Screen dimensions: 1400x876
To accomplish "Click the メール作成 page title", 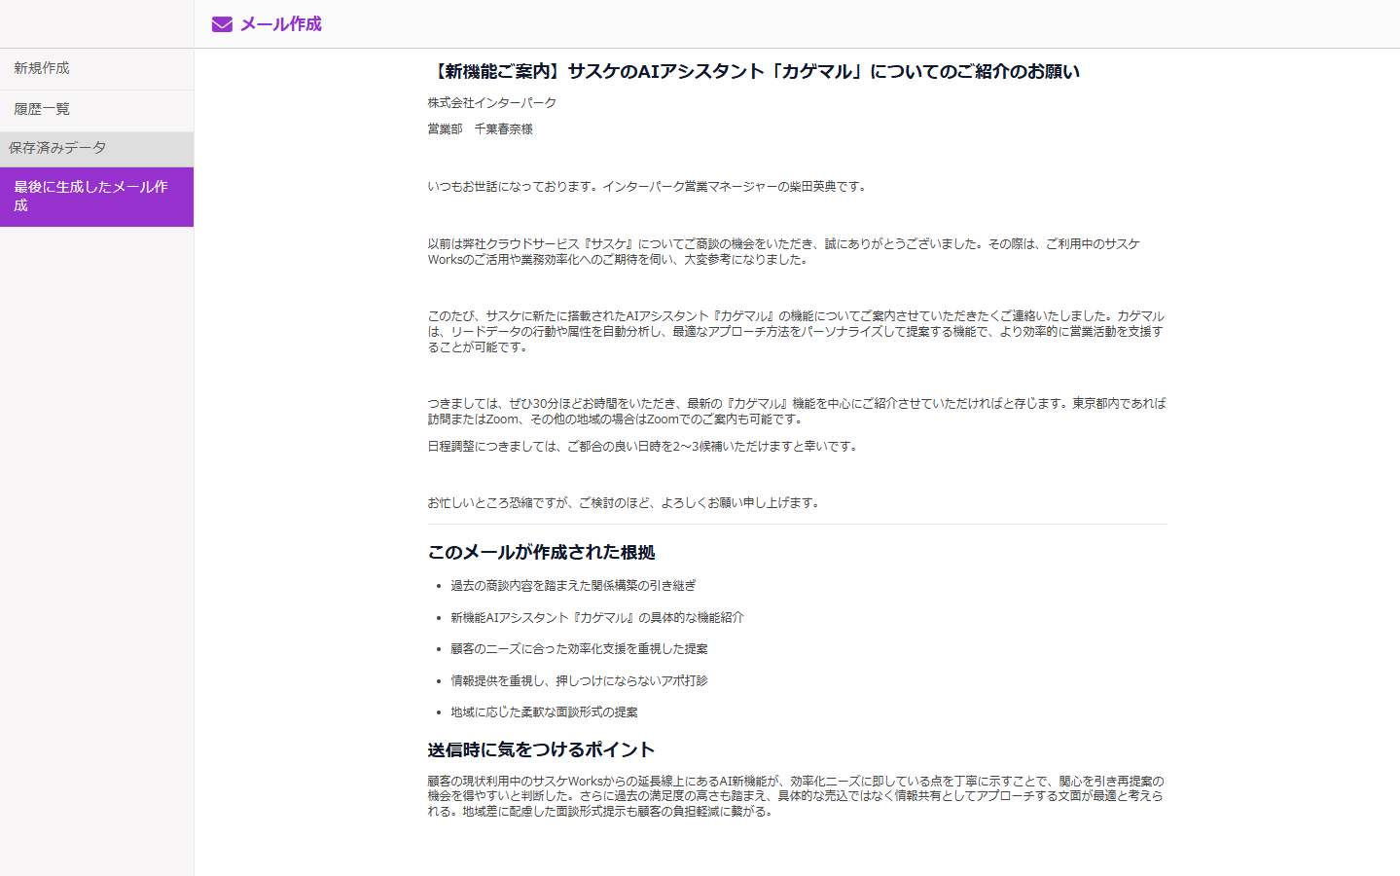I will [x=280, y=24].
